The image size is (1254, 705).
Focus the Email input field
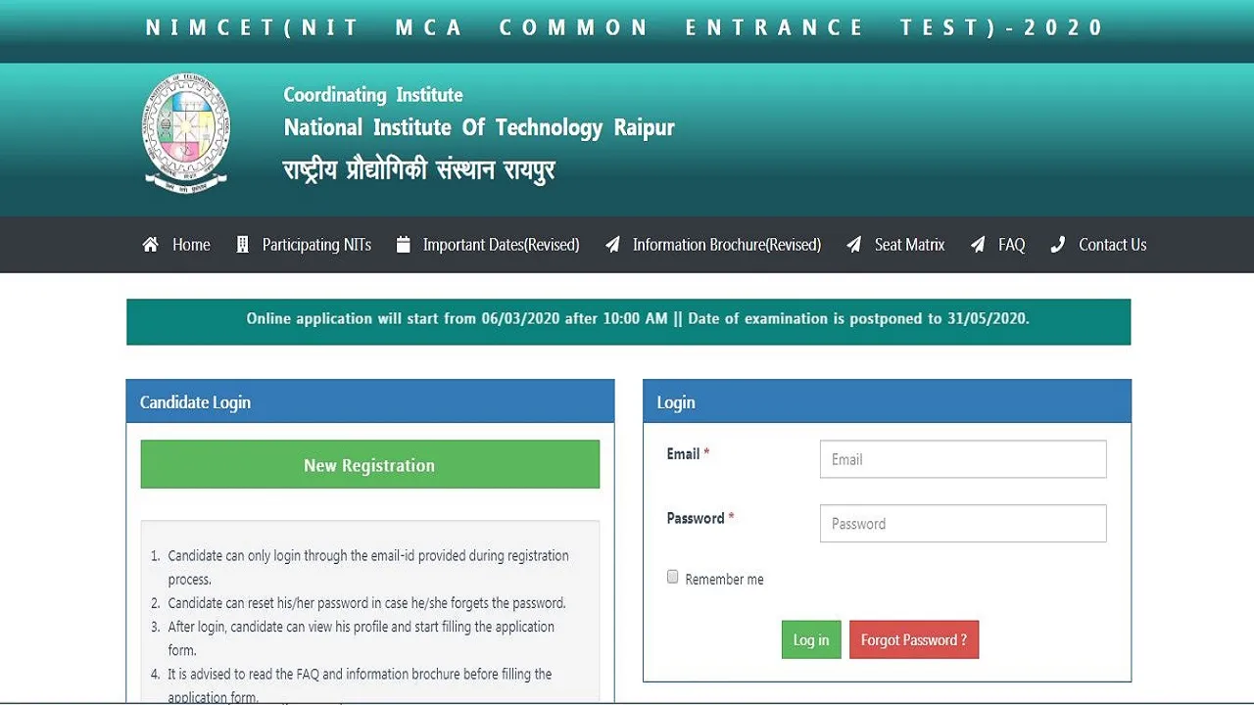963,459
